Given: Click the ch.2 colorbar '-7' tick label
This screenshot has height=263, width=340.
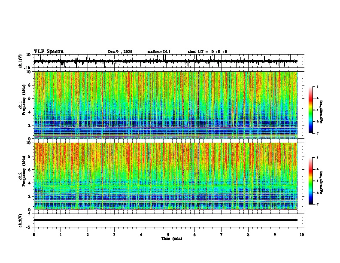Looking at the screenshot, I should (317, 204).
